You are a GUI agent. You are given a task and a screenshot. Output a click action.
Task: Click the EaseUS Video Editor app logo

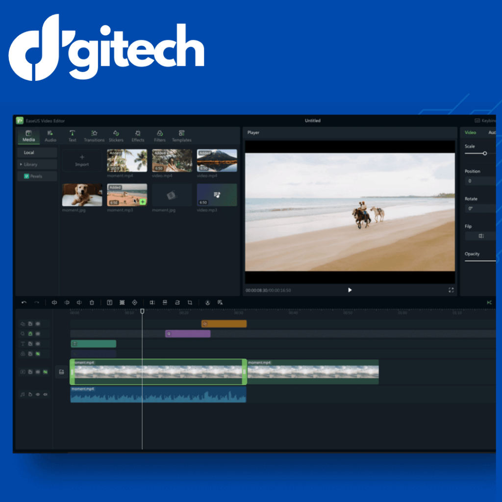(20, 121)
